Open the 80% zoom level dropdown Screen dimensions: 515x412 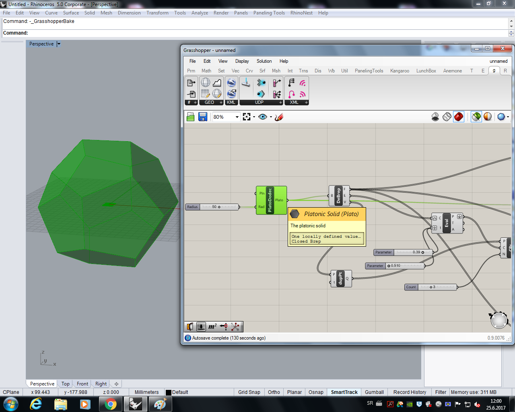pos(237,117)
